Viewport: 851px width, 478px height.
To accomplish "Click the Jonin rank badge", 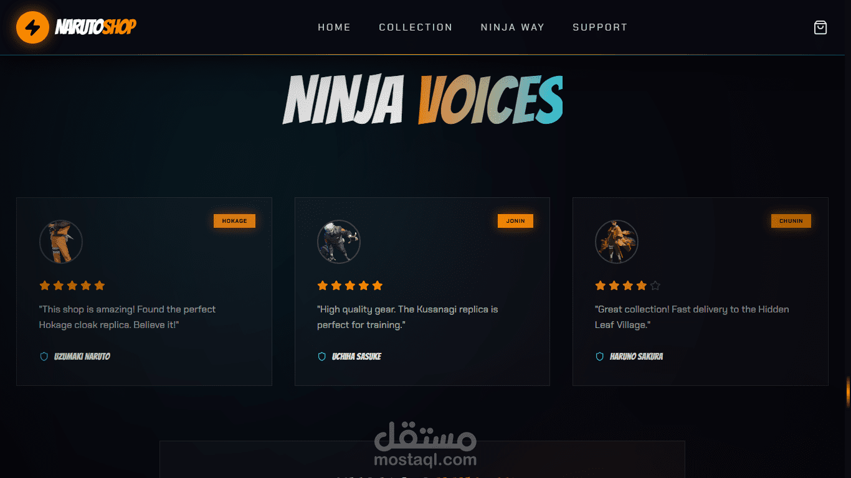I will (515, 221).
